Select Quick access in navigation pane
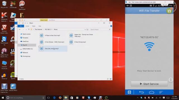Screen dimensions: 179x100 click(27, 34)
